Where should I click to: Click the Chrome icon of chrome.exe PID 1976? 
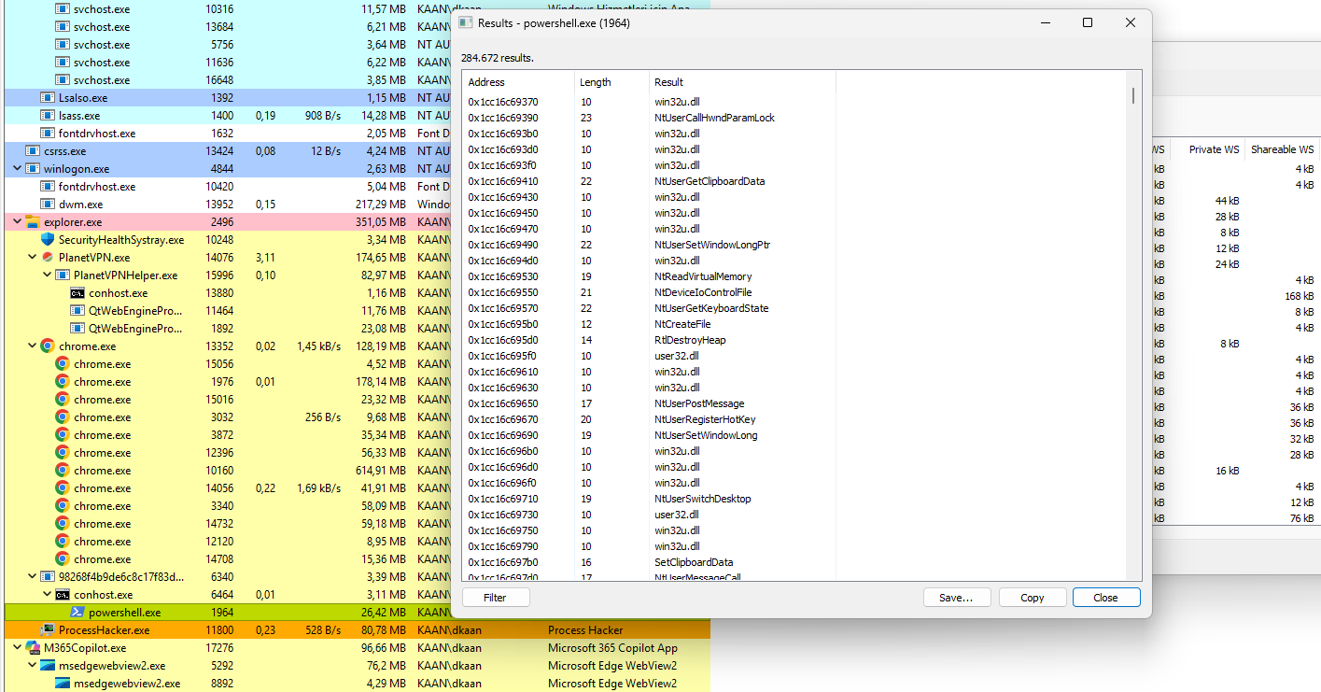pos(63,382)
